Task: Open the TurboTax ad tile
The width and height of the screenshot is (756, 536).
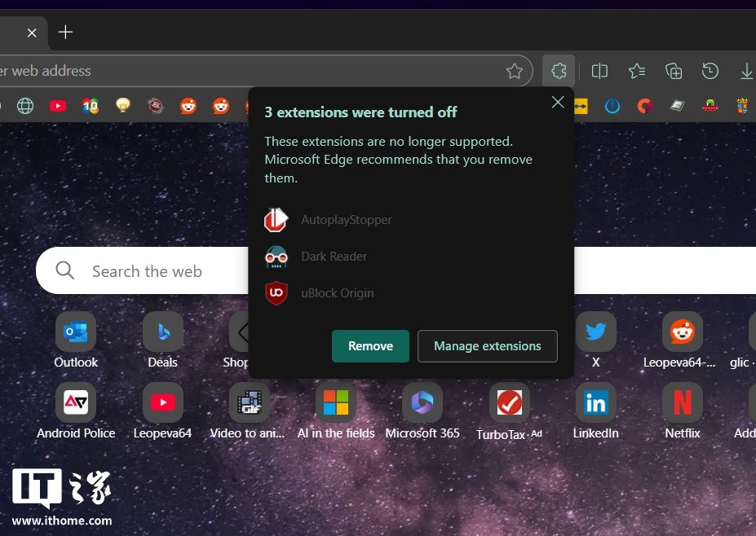Action: coord(509,411)
